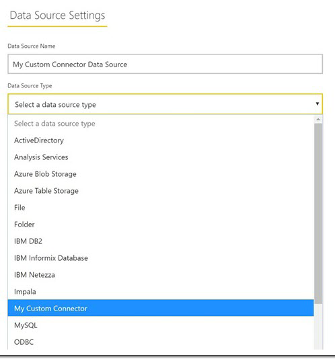The width and height of the screenshot is (335, 363).
Task: Select ODBC data source type
Action: [x=161, y=341]
